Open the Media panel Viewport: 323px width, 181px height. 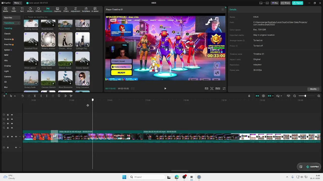[6, 10]
